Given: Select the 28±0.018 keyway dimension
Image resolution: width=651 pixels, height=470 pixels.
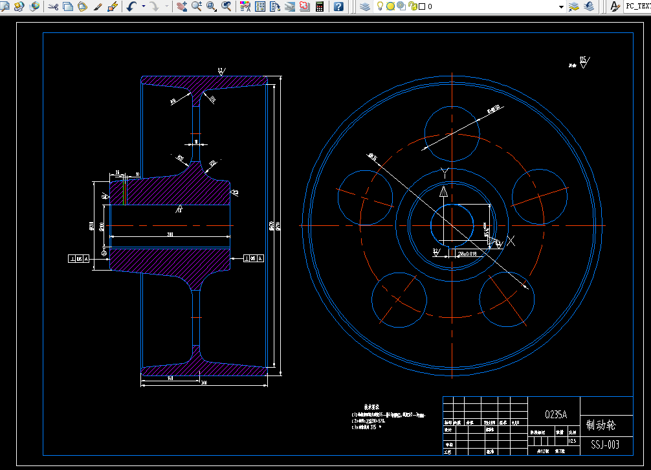Looking at the screenshot, I should point(467,254).
